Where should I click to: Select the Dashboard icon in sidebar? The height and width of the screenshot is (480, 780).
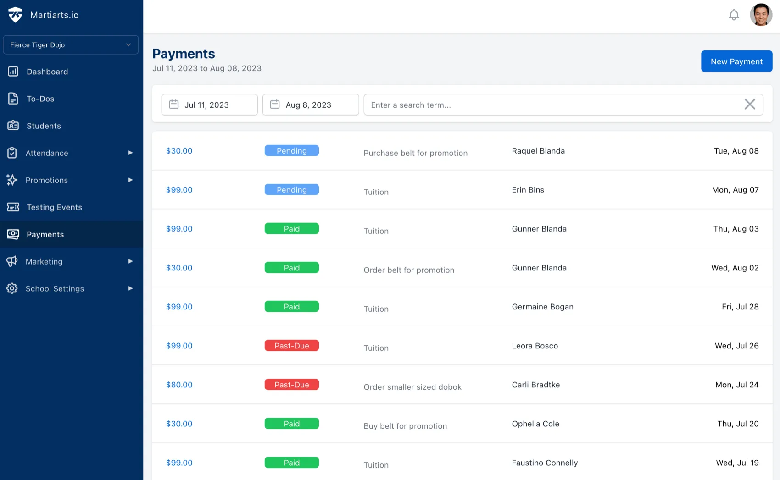[13, 71]
